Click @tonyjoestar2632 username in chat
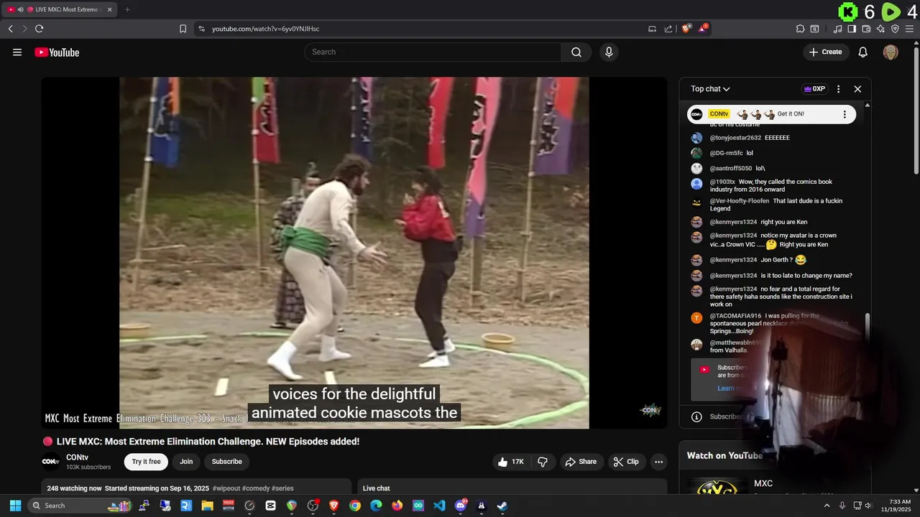 (735, 138)
